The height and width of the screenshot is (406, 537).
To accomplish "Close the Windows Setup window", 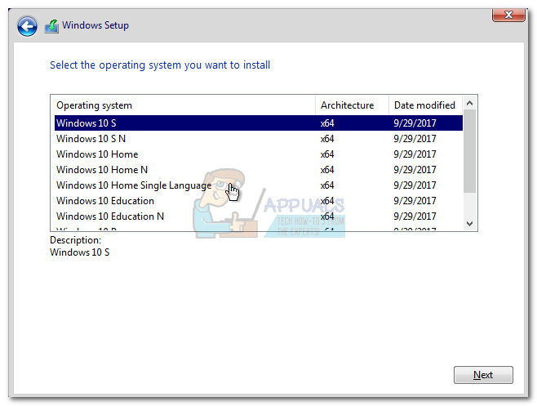I will (508, 15).
